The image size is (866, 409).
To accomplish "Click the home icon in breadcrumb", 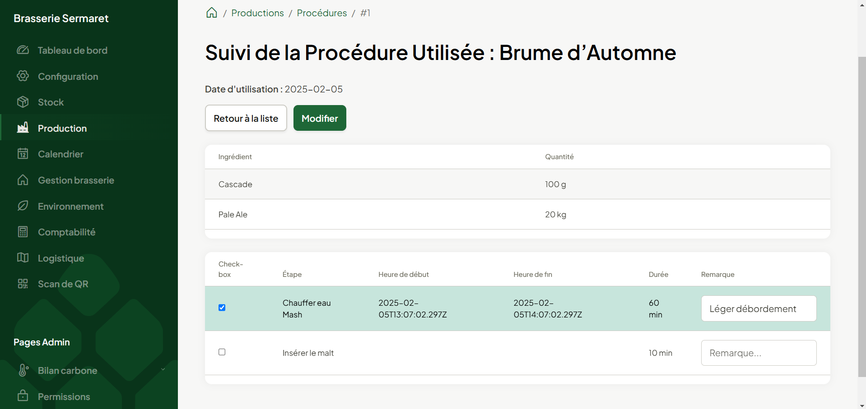I will point(211,13).
